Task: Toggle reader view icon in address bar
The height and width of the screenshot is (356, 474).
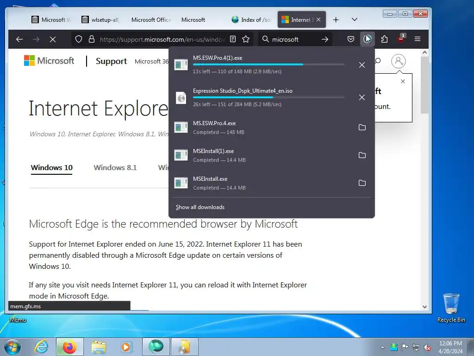Action: 233,39
